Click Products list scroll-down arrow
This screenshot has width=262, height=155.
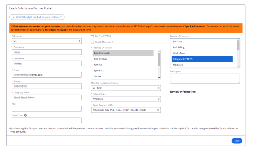(159, 78)
